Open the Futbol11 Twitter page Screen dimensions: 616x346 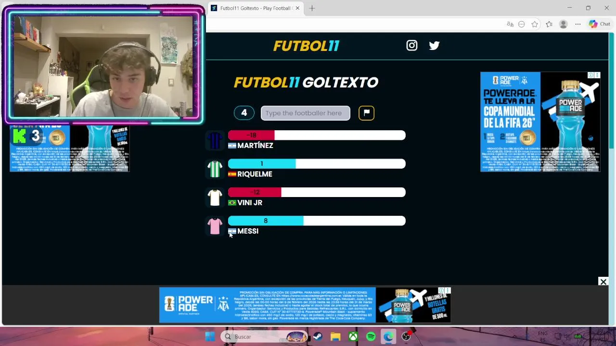[x=434, y=45]
